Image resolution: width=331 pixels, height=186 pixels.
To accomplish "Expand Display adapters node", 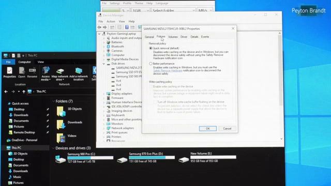I will pyautogui.click(x=104, y=94).
